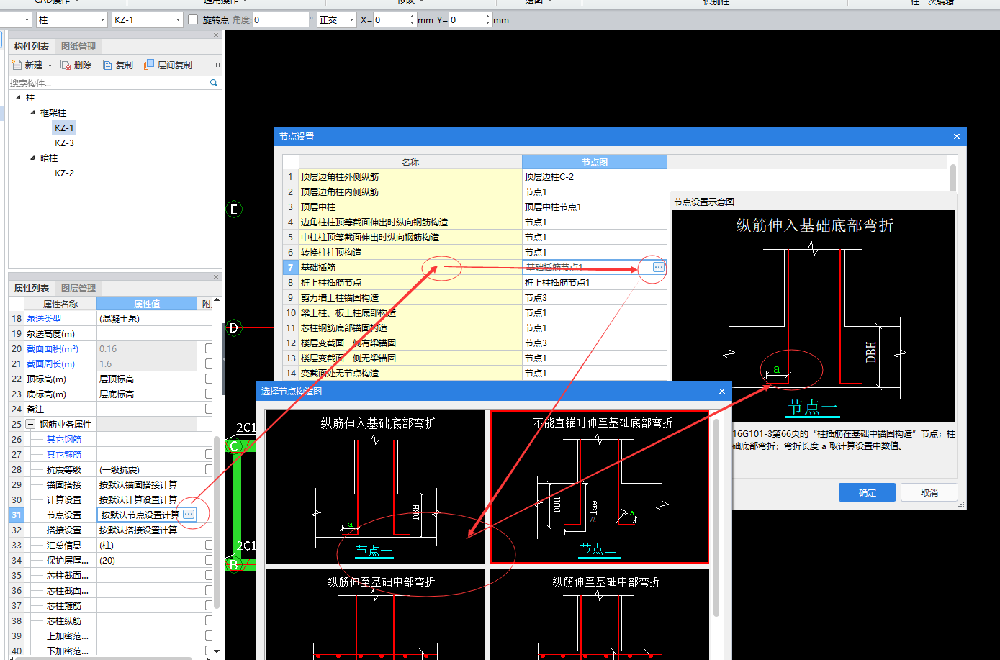Open the leftmost toolbar dropdown arrow
Image resolution: width=1000 pixels, height=660 pixels.
[27, 20]
